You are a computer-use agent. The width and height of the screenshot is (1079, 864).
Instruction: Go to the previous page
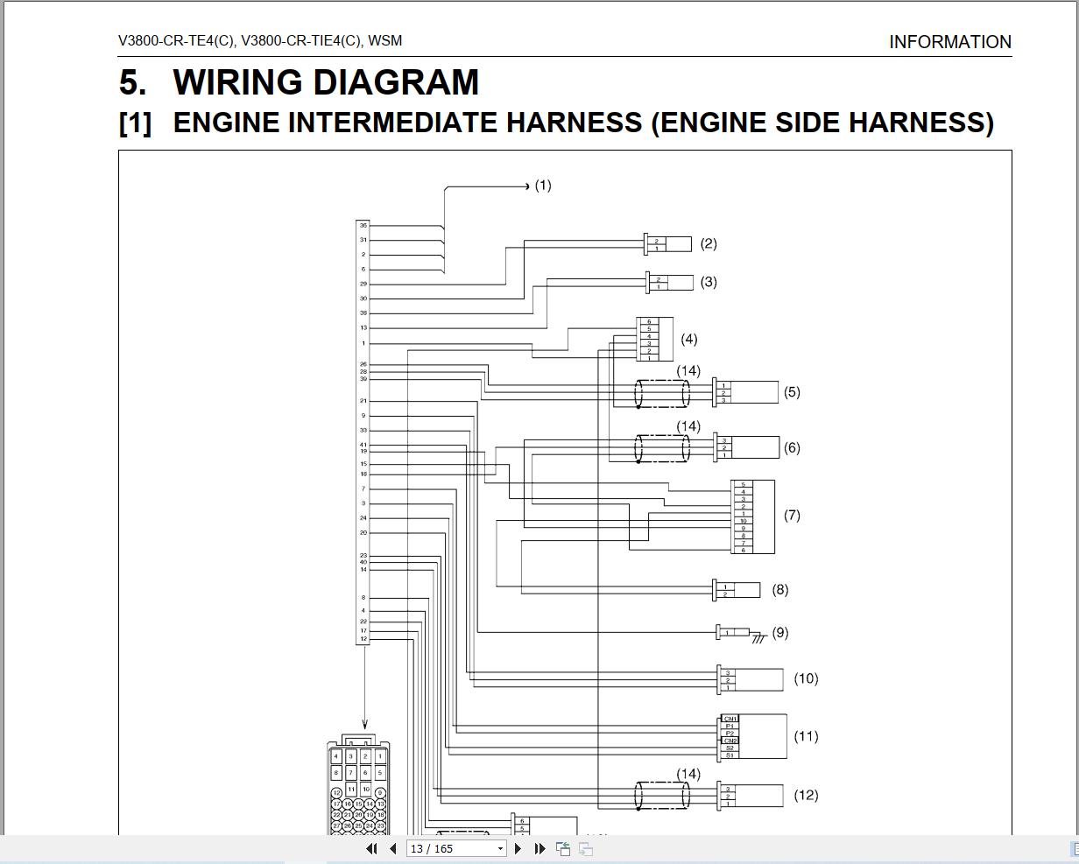pos(393,848)
